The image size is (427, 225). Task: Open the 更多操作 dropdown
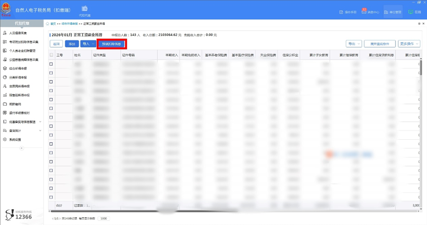[409, 44]
